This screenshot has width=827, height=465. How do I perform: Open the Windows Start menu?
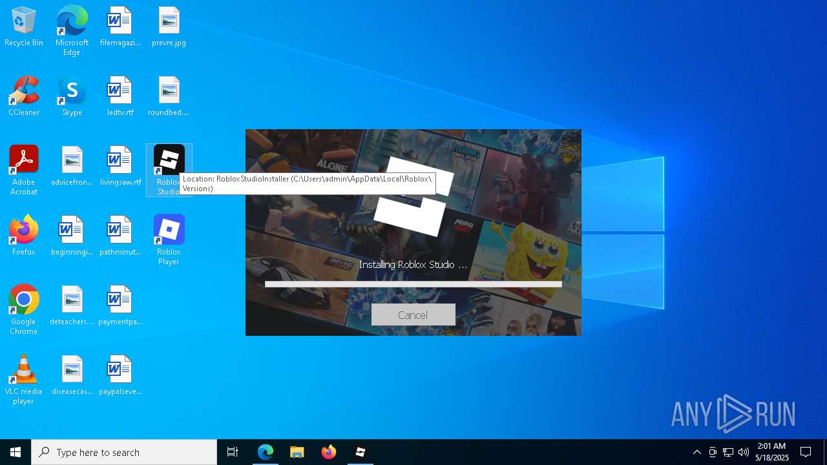click(16, 452)
